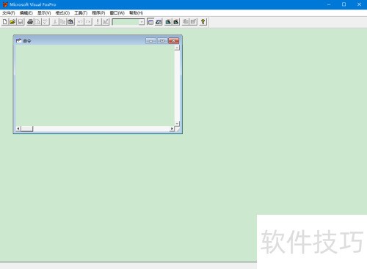Click the Modify Form icon
This screenshot has height=269, width=367.
click(106, 22)
